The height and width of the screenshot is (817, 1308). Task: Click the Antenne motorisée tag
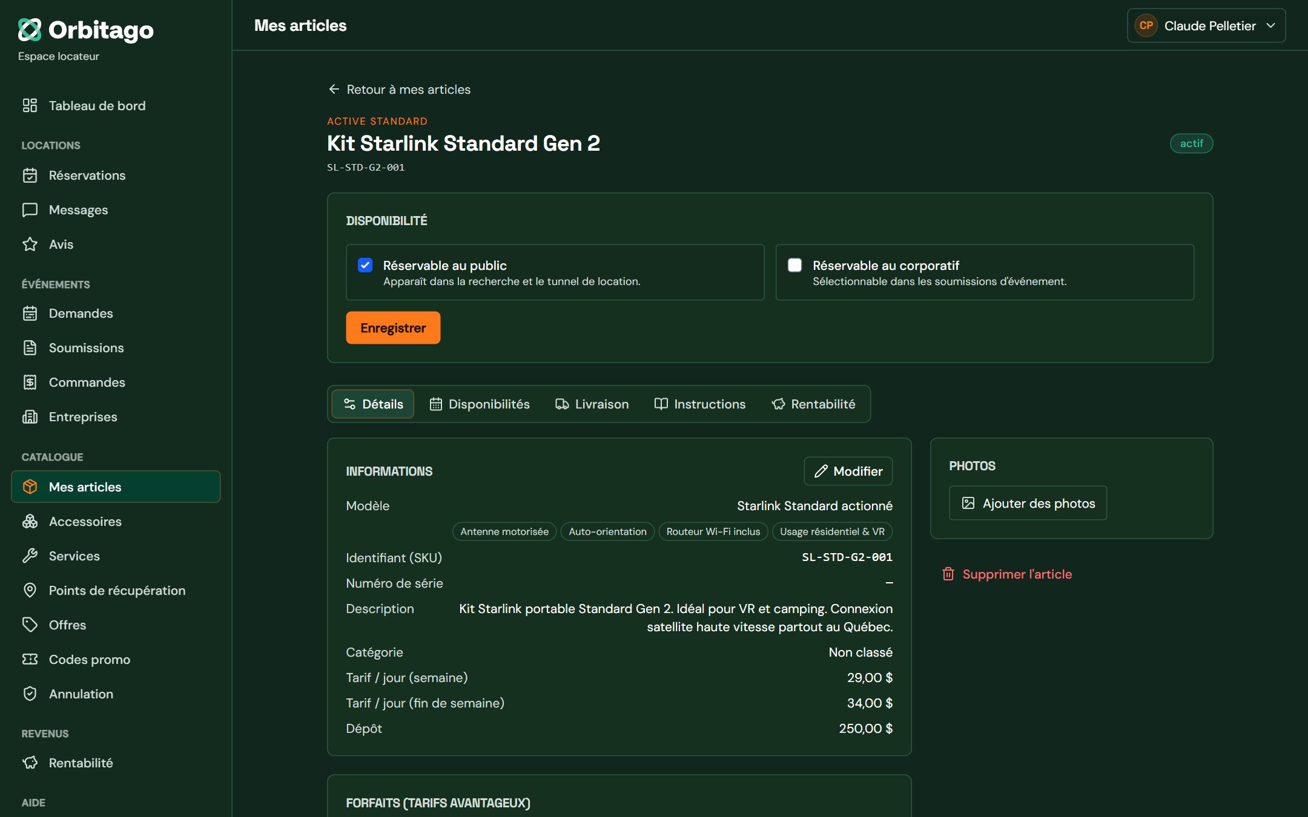click(x=504, y=531)
